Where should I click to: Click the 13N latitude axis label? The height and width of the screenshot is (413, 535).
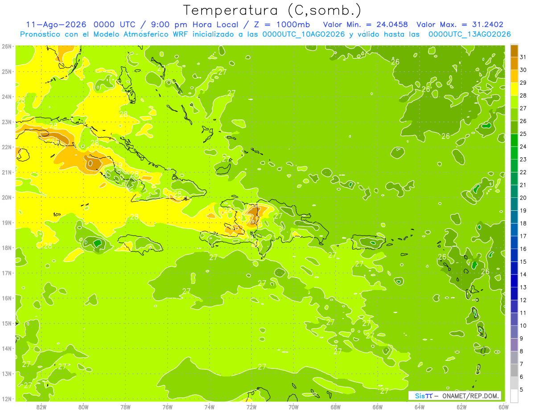[7, 373]
